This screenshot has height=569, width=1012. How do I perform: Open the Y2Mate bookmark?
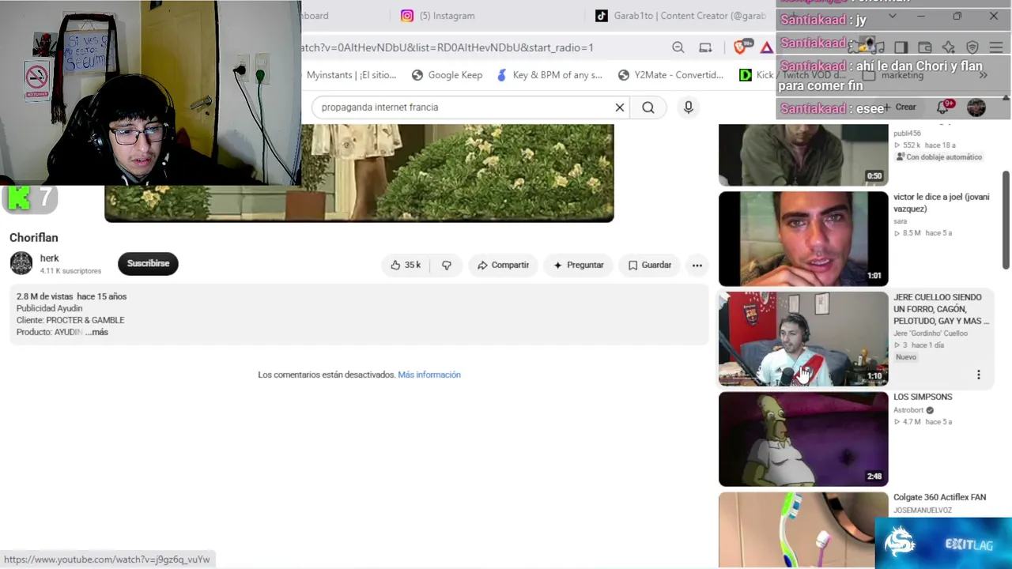(670, 75)
